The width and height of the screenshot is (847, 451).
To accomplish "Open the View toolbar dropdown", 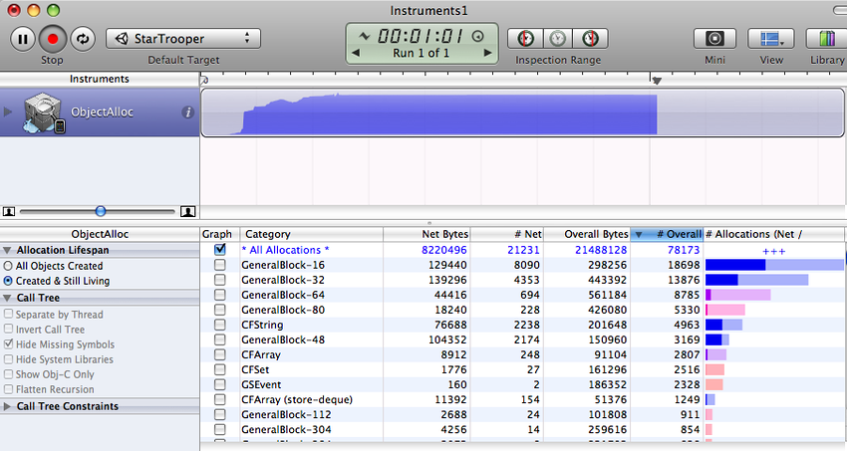I will tap(771, 39).
